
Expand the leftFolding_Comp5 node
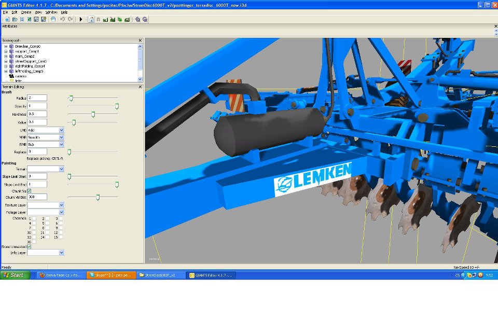6,71
